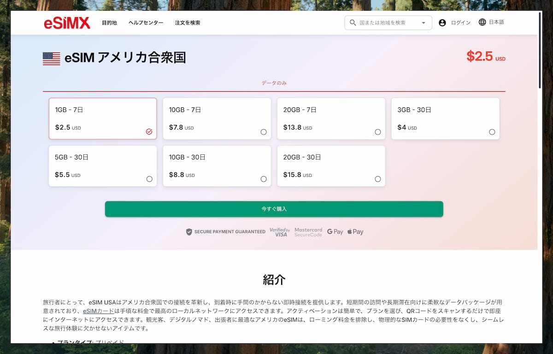Click the eSIMX logo
The image size is (553, 354).
point(67,23)
